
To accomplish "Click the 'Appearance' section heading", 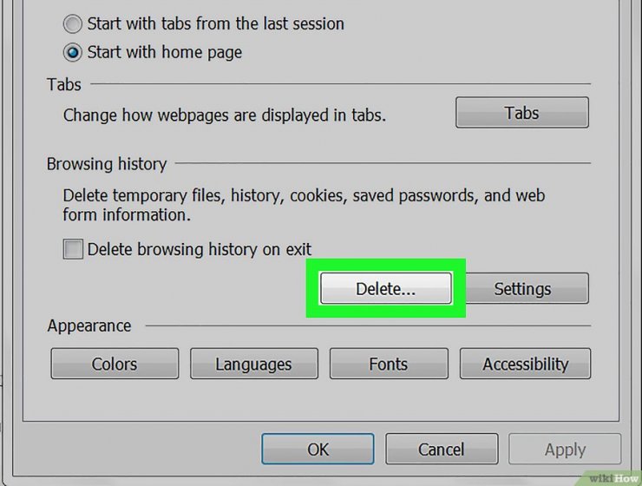I will coord(89,326).
